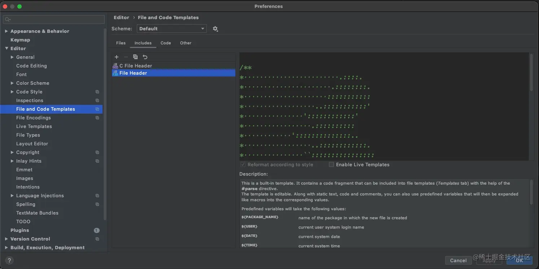The image size is (539, 269).
Task: Click the remove template minus icon
Action: [126, 57]
